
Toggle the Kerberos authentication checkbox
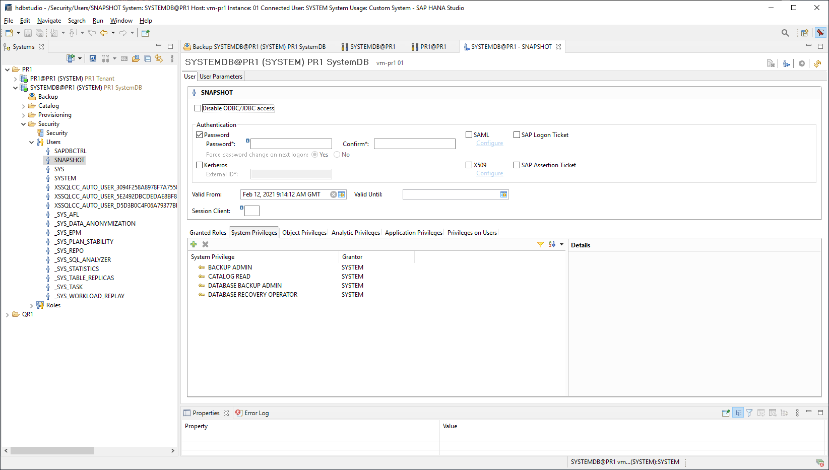click(200, 165)
